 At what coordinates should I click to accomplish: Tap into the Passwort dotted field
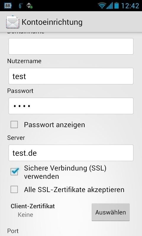[x=71, y=106]
